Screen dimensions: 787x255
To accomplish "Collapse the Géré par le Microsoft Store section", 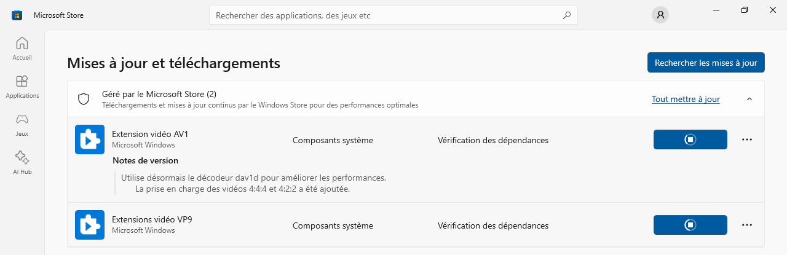I will click(749, 99).
